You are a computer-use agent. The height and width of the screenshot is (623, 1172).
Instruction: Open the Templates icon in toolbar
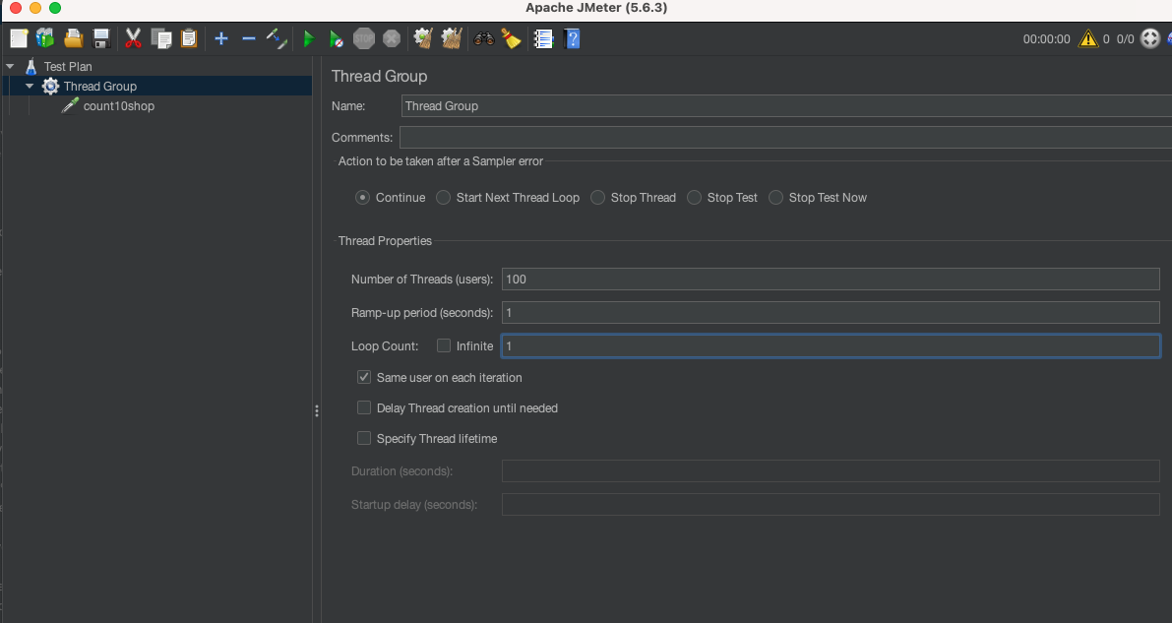pyautogui.click(x=45, y=38)
